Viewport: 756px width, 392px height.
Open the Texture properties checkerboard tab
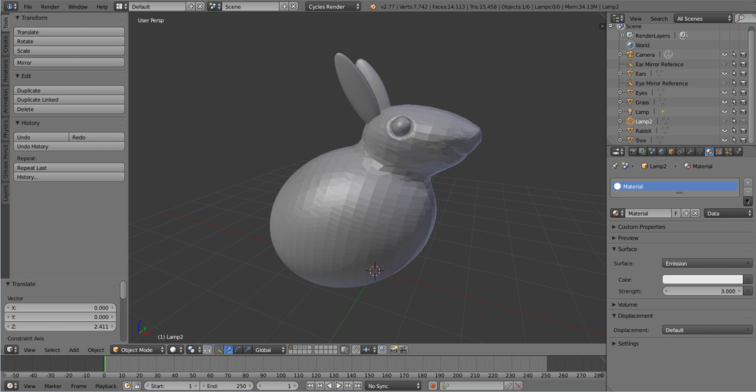click(719, 152)
